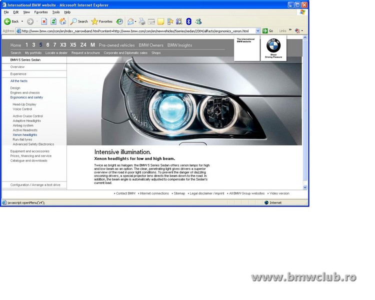Image resolution: width=375 pixels, height=300 pixels.
Task: Open Prices, financing and service link
Action: pyautogui.click(x=31, y=156)
